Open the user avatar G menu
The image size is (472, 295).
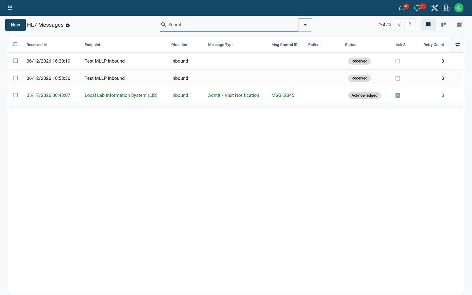click(x=459, y=8)
